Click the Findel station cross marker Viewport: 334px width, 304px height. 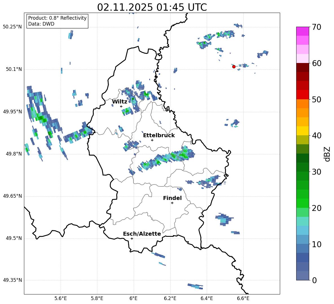(172, 203)
